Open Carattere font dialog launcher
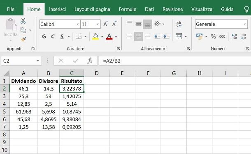251x154 pixels. [x=119, y=49]
